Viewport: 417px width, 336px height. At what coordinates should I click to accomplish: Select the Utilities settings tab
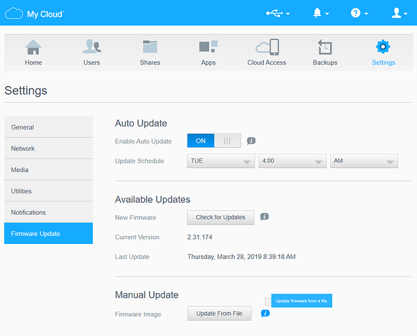[48, 191]
